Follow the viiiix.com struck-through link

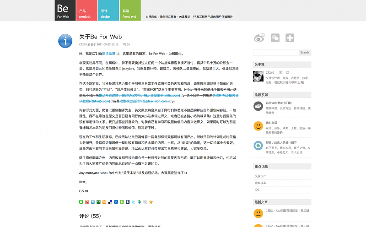(x=140, y=95)
